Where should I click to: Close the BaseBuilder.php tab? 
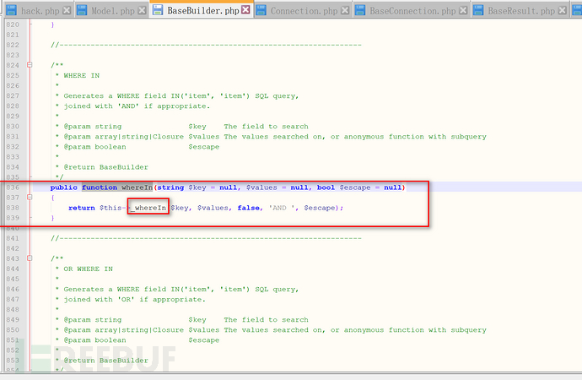click(245, 10)
